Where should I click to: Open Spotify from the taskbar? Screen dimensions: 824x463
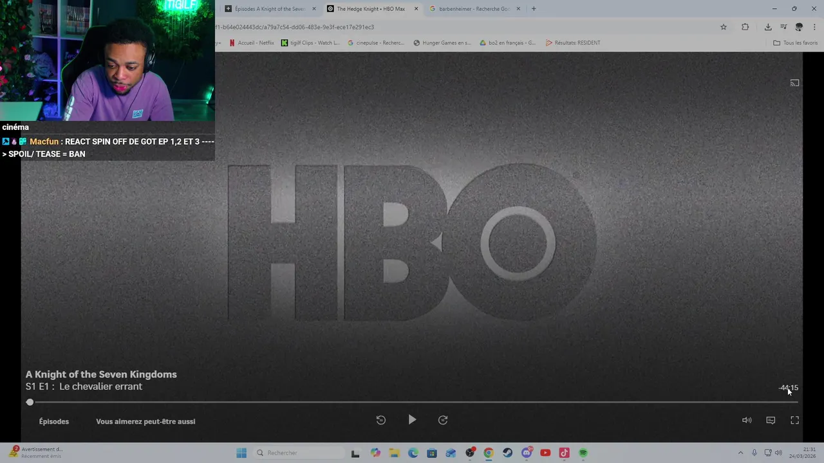tap(583, 453)
